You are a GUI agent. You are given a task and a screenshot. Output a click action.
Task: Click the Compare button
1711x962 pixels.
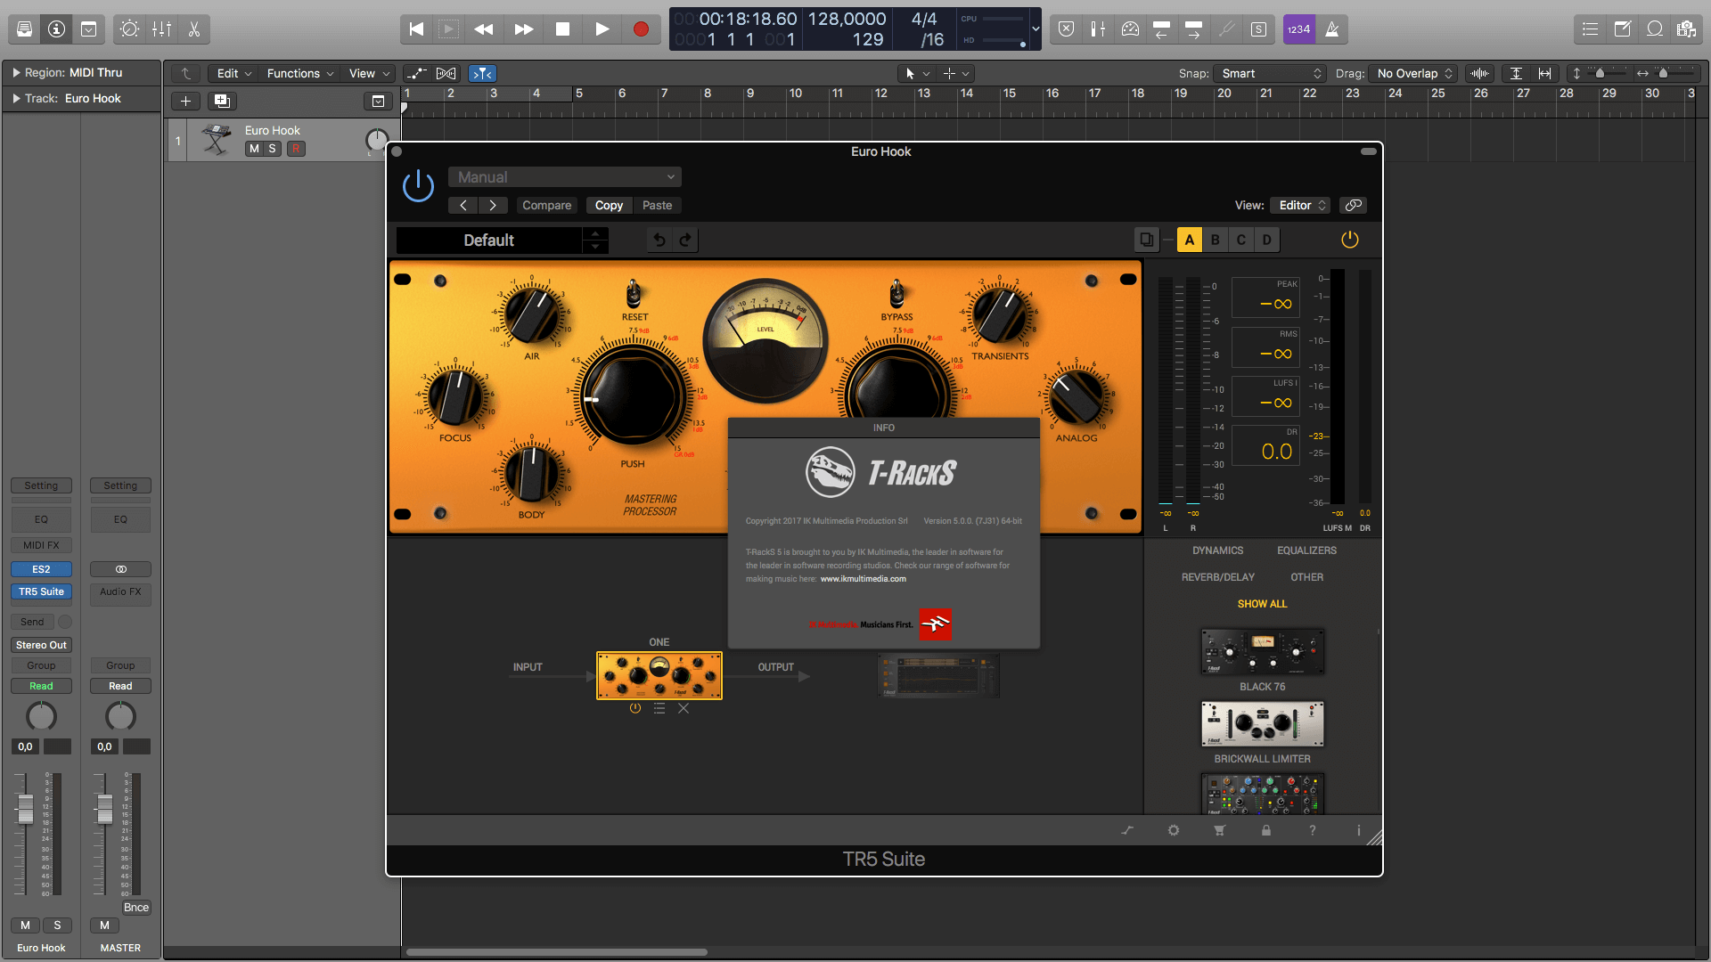click(x=546, y=205)
